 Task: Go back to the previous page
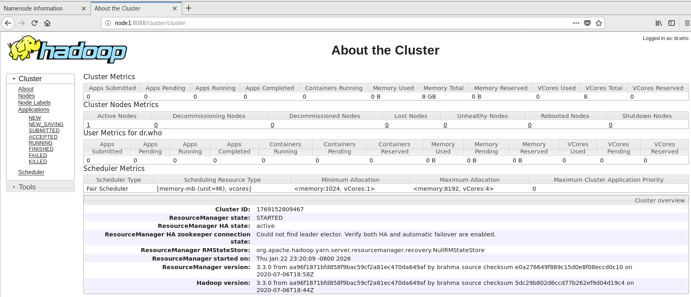point(8,23)
